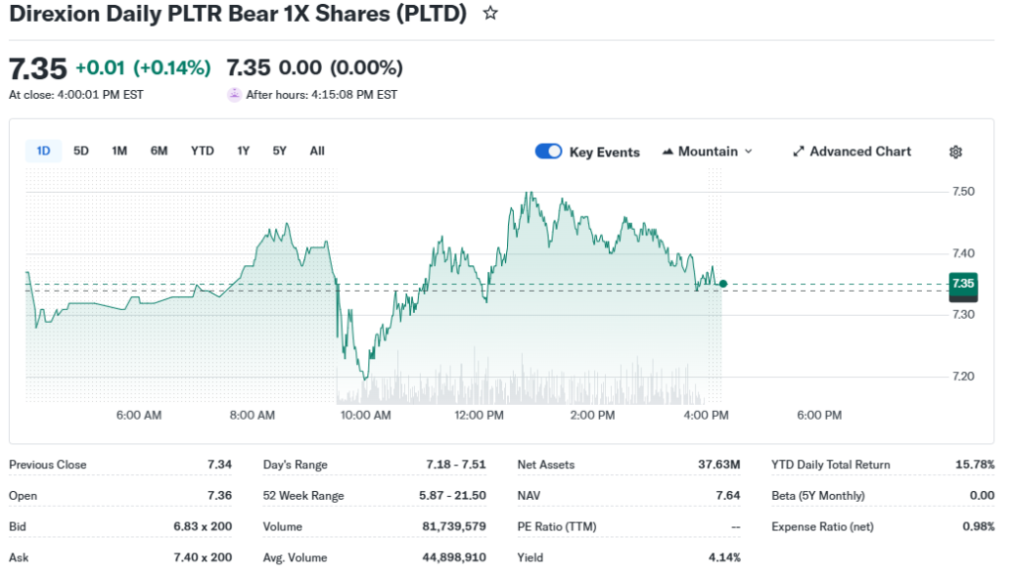This screenshot has width=1014, height=582.
Task: Click the chart peak near 7.50
Action: pos(530,193)
